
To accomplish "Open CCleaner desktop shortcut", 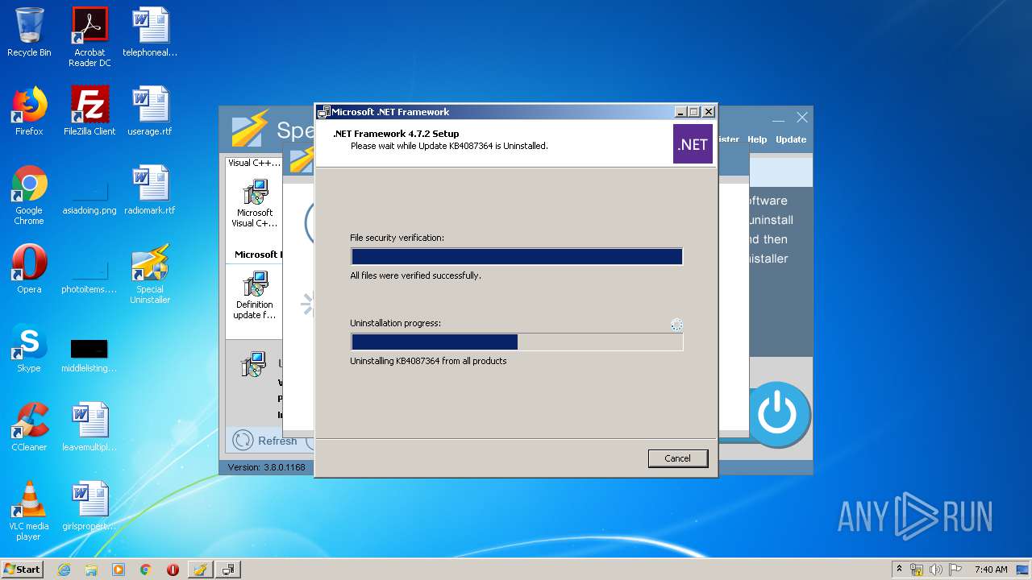I will pos(29,427).
